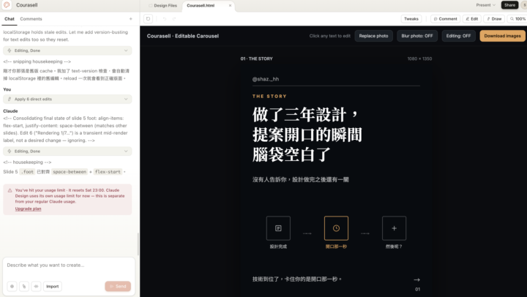Switch to the Chat tab
Screen dimensions: 527x297
pos(10,19)
